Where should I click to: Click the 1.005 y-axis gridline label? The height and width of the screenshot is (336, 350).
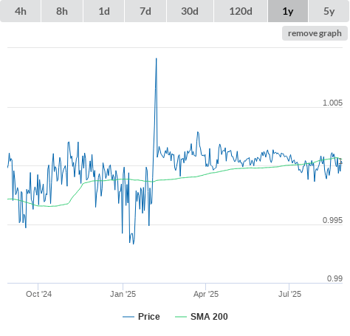332,103
